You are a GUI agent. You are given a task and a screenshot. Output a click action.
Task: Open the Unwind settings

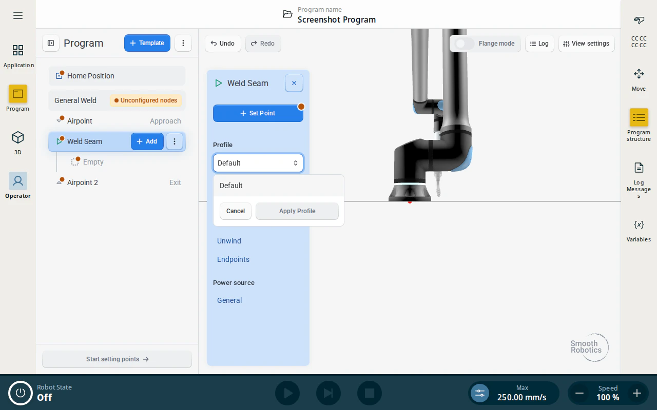point(229,241)
